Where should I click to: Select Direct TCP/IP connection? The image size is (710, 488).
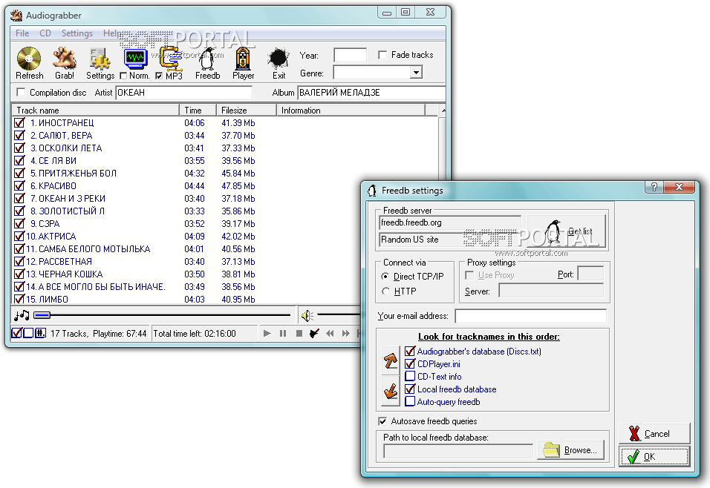click(x=385, y=276)
